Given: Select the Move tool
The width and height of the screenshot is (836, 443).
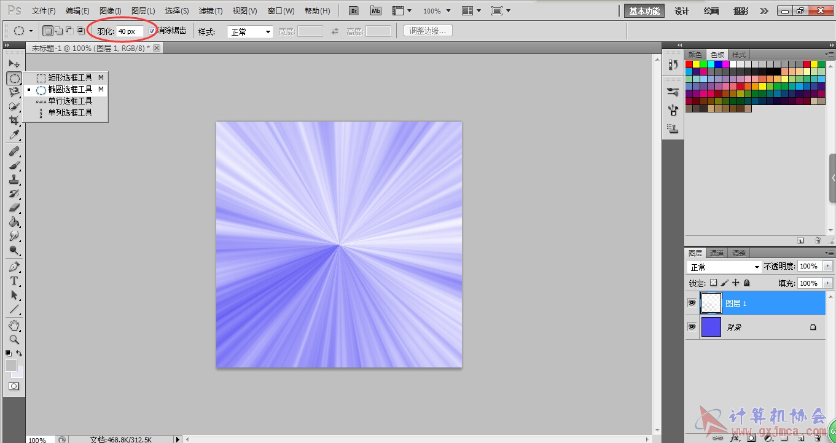Looking at the screenshot, I should coord(14,63).
